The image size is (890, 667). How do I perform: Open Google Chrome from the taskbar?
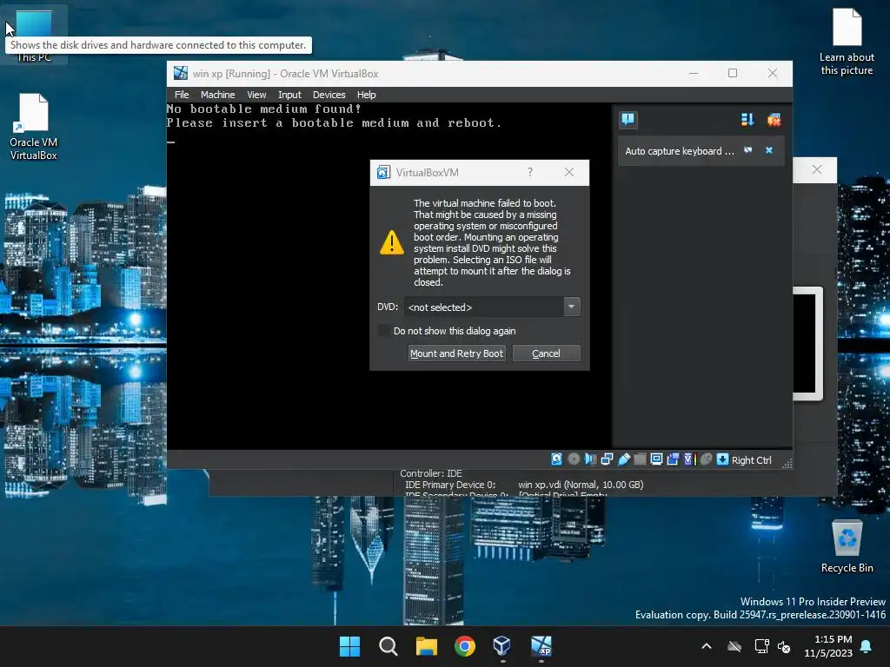pyautogui.click(x=465, y=646)
